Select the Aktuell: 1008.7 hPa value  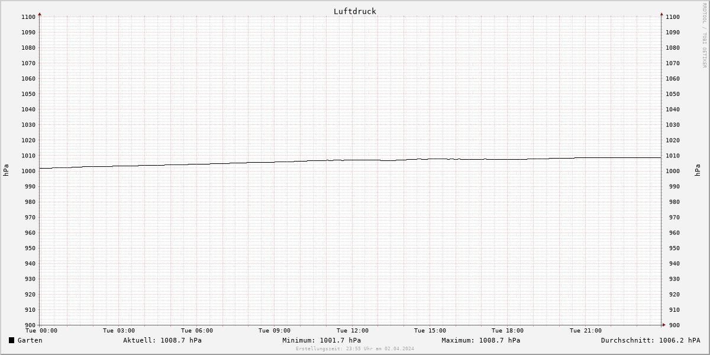pyautogui.click(x=162, y=340)
